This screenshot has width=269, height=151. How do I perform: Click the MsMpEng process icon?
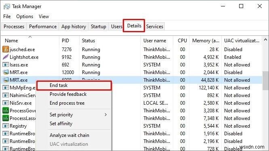point(6,87)
